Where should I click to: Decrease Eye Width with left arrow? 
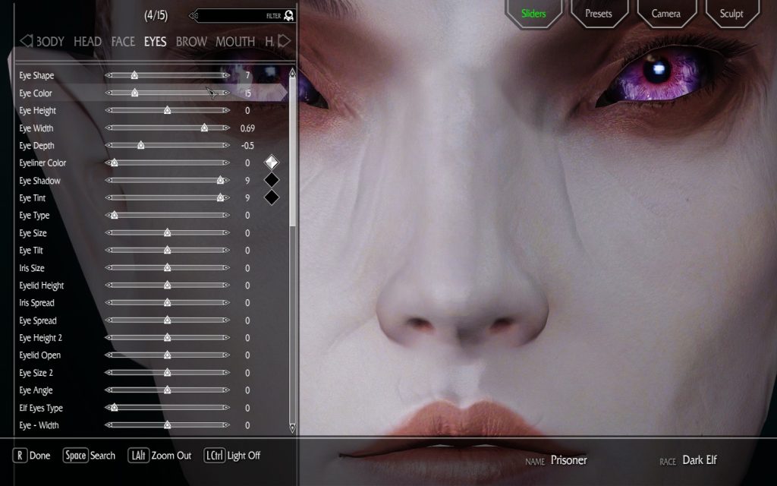click(x=109, y=128)
